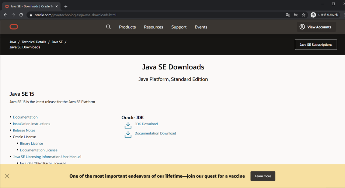Click the Documentation Download arrow icon
Image resolution: width=345 pixels, height=188 pixels.
point(128,134)
